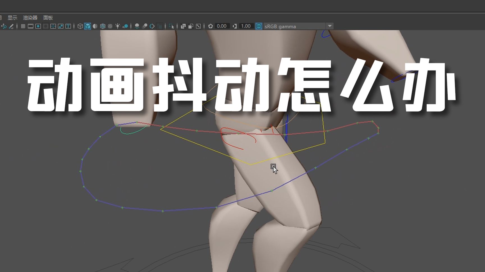Toggle textured display checker icon
This screenshot has height=272, width=485.
[x=110, y=26]
